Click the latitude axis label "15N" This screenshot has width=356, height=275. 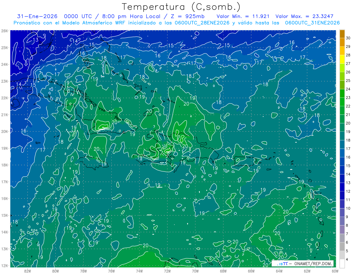tap(4, 215)
